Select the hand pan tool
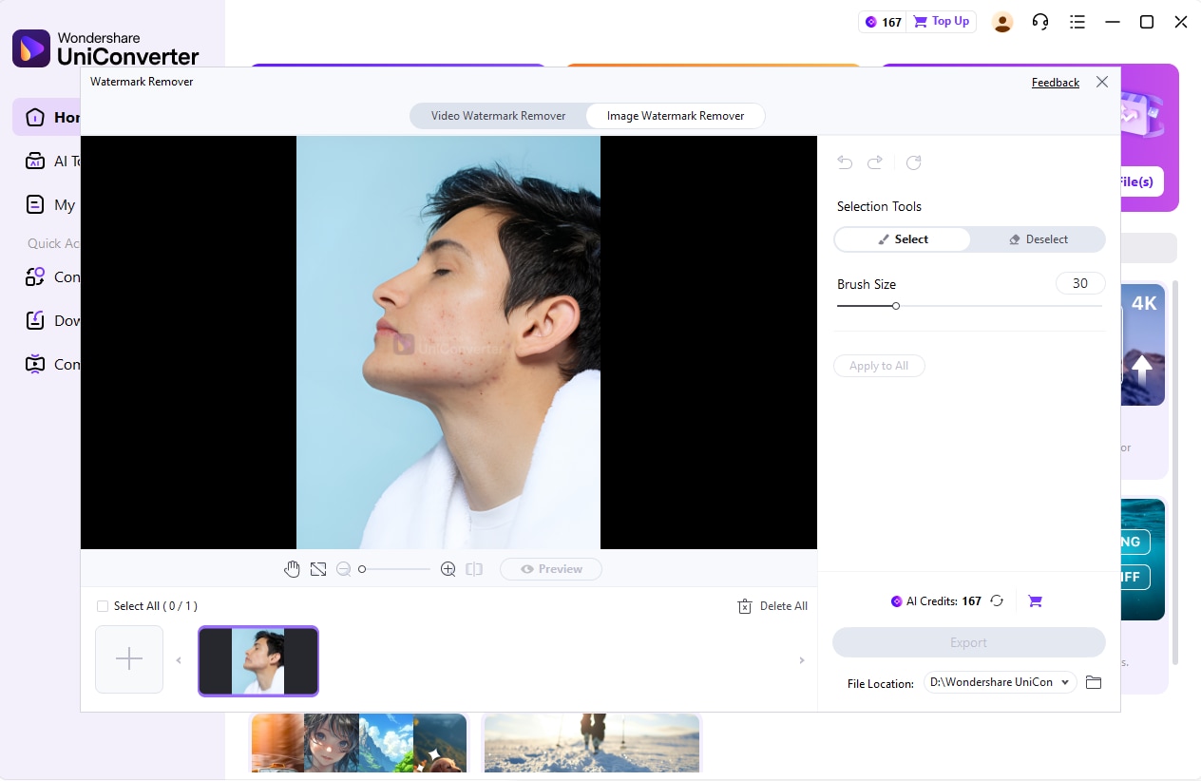 (292, 568)
